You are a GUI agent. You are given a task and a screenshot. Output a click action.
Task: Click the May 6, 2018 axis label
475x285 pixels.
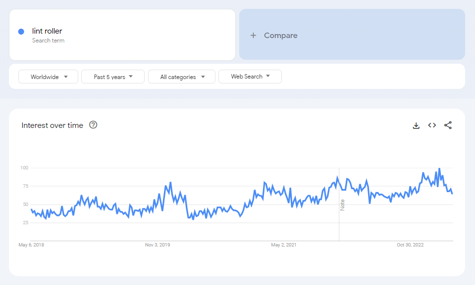click(x=31, y=244)
